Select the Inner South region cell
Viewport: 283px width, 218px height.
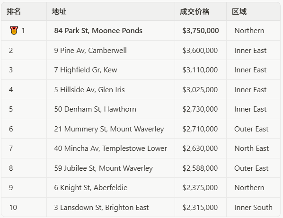[x=253, y=208]
